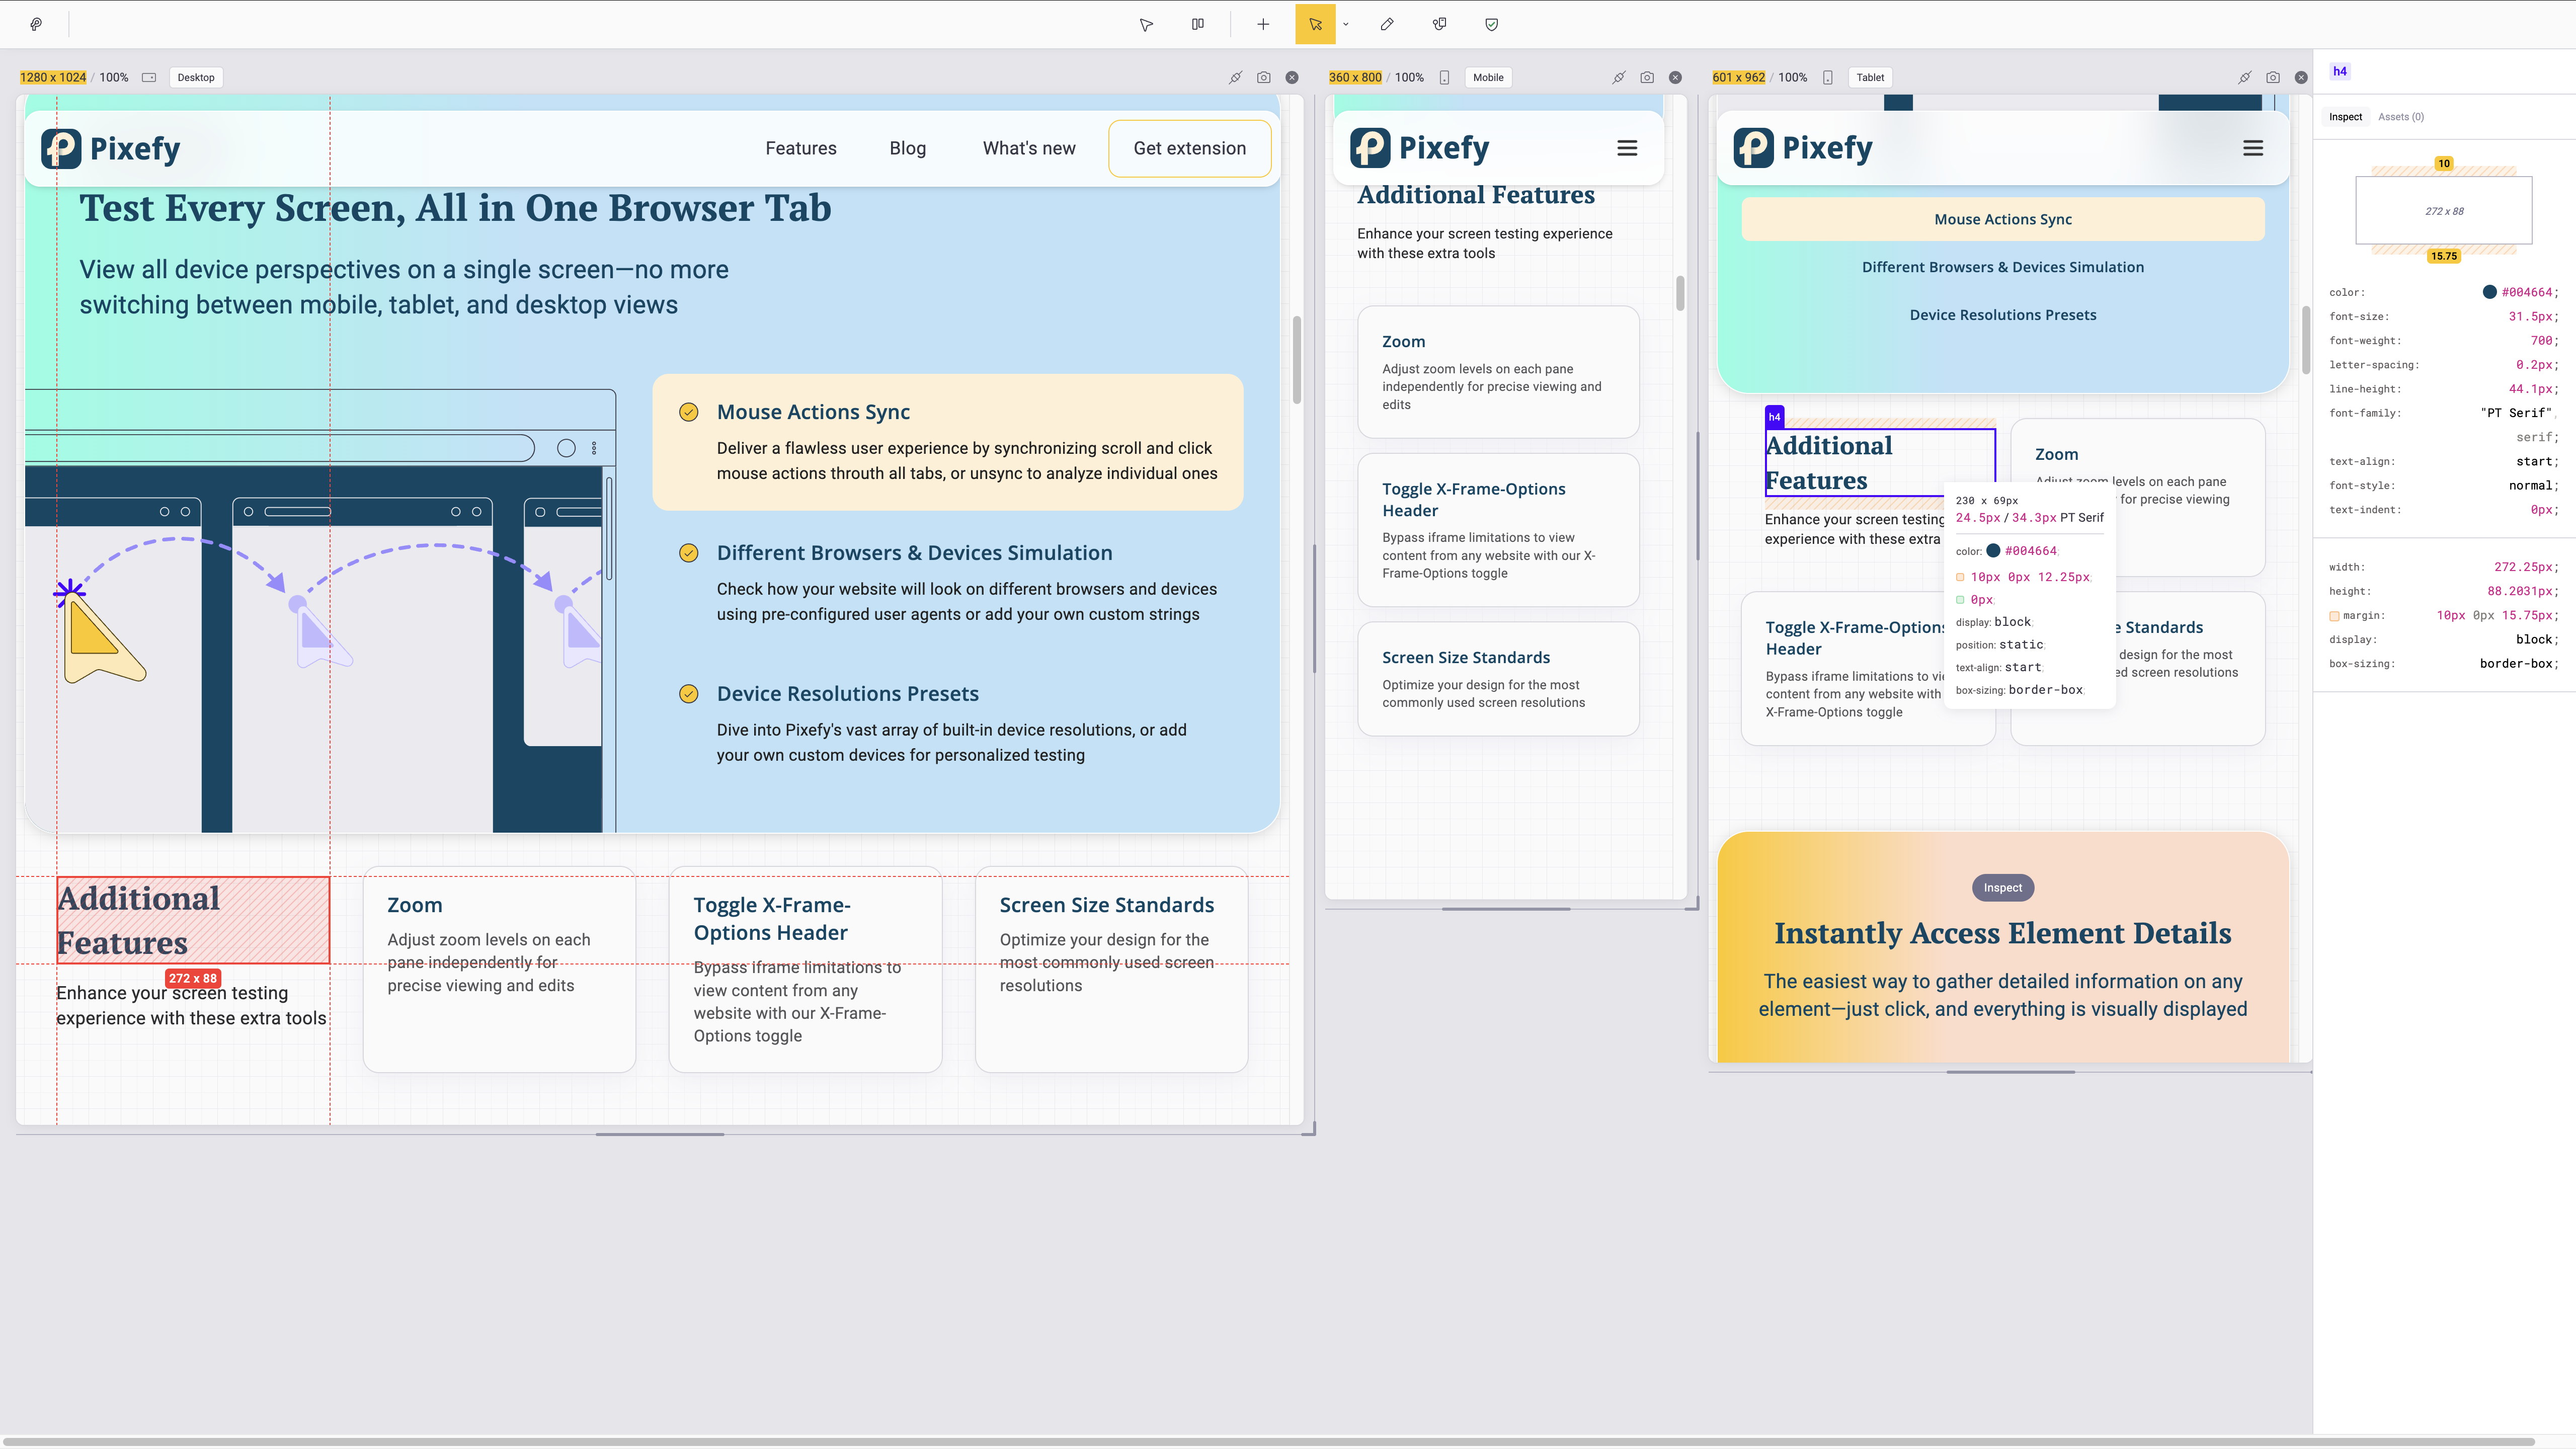Take screenshot of the Desktop pane
The image size is (2576, 1449).
coord(1264,77)
